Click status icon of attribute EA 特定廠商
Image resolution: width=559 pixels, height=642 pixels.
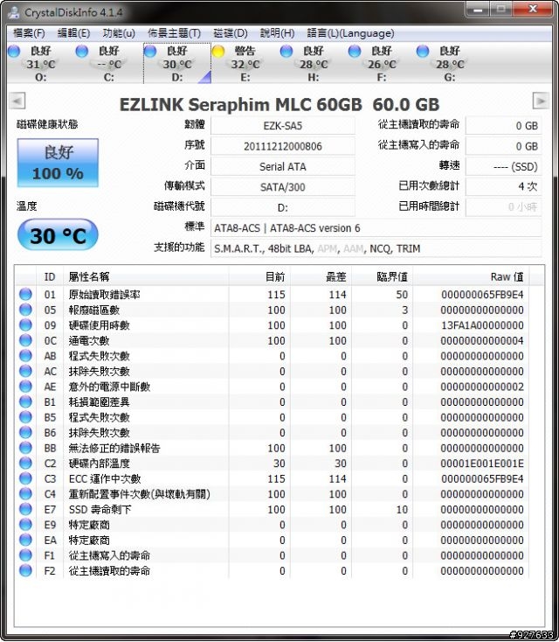pos(25,540)
